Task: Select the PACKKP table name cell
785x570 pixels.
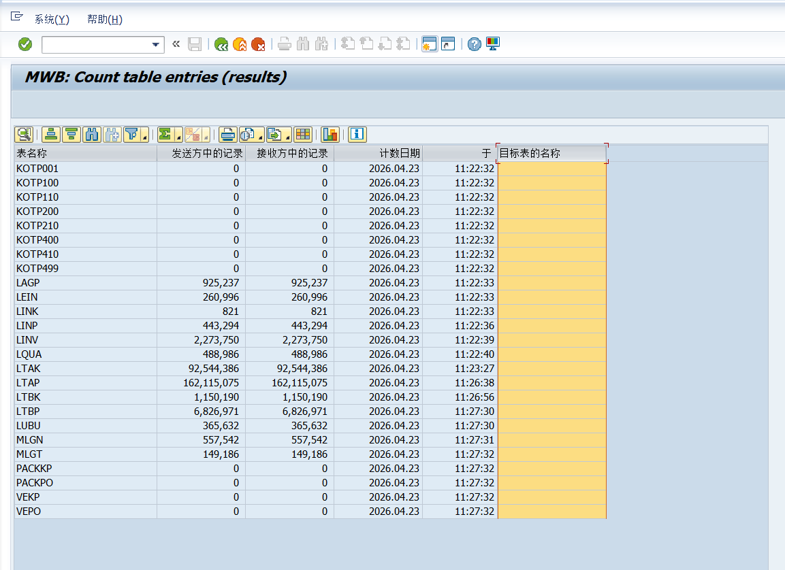Action: click(x=86, y=469)
